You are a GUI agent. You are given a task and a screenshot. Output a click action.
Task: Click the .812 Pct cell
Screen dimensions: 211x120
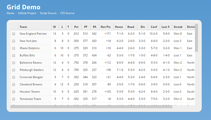click(x=76, y=34)
